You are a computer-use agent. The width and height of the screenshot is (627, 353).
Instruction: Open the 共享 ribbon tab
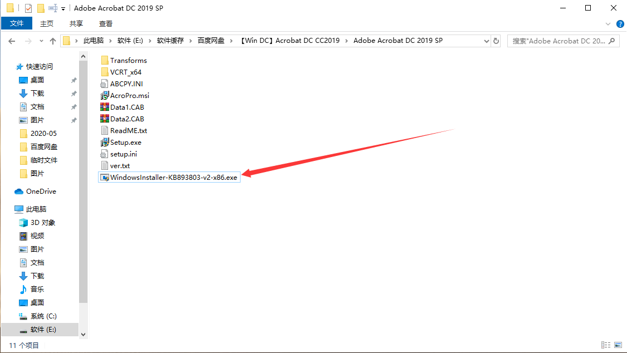pyautogui.click(x=76, y=23)
